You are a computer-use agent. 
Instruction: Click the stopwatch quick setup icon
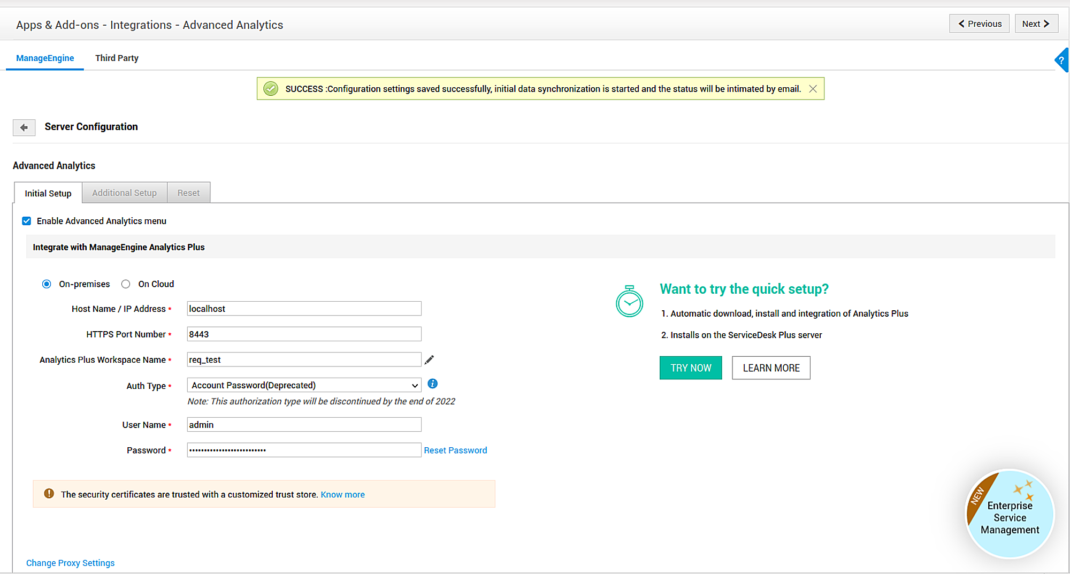coord(629,301)
